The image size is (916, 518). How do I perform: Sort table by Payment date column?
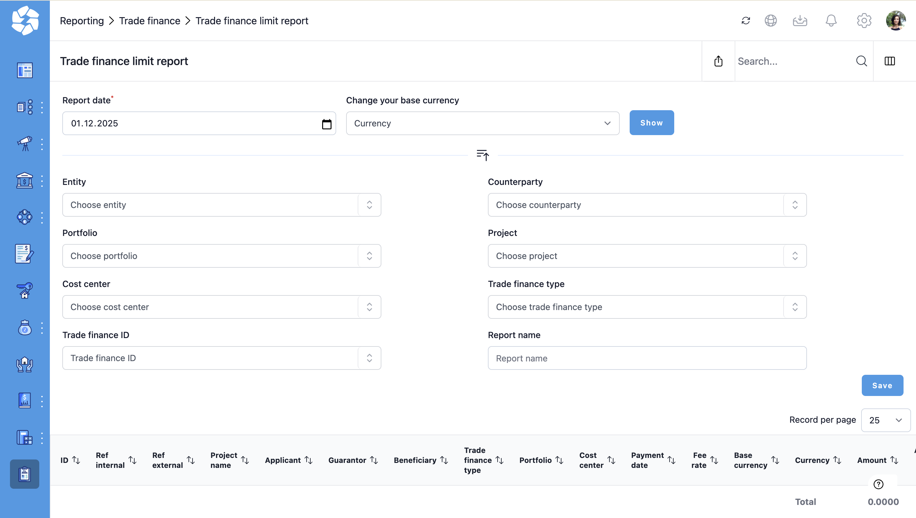point(671,460)
